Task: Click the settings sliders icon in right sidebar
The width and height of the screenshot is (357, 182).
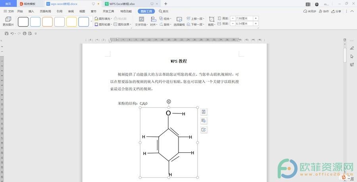Action: tap(352, 64)
